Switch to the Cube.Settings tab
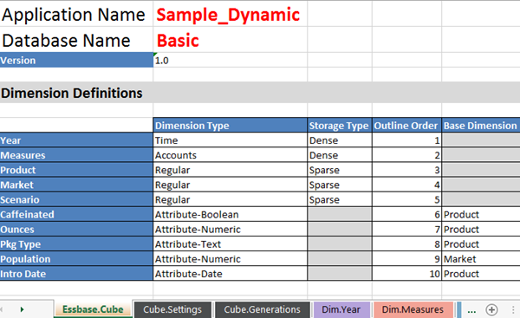520x318 pixels. [x=172, y=309]
